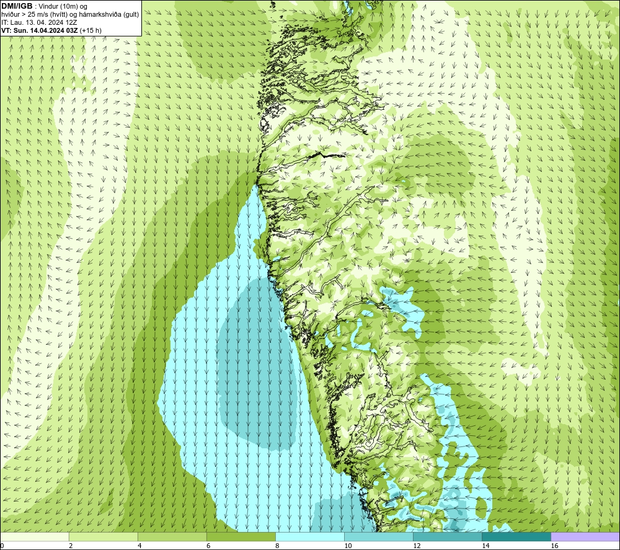Click the 10–12 m/s turquoise legend band
This screenshot has width=620, height=550.
click(x=379, y=536)
